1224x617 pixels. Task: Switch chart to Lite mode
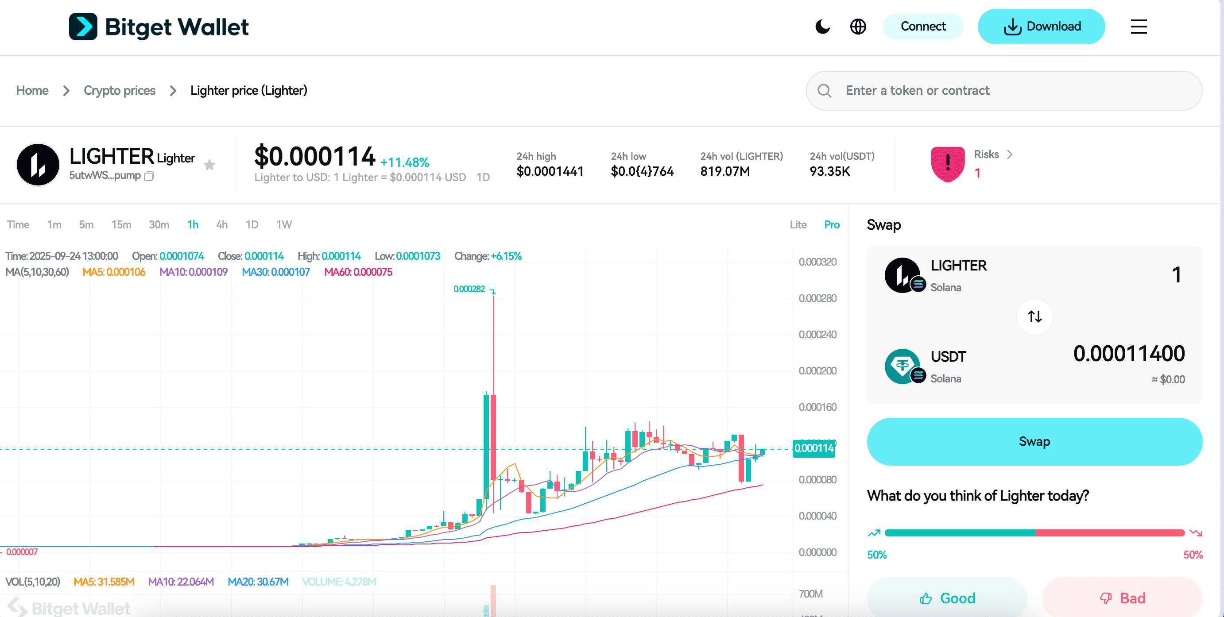point(798,225)
